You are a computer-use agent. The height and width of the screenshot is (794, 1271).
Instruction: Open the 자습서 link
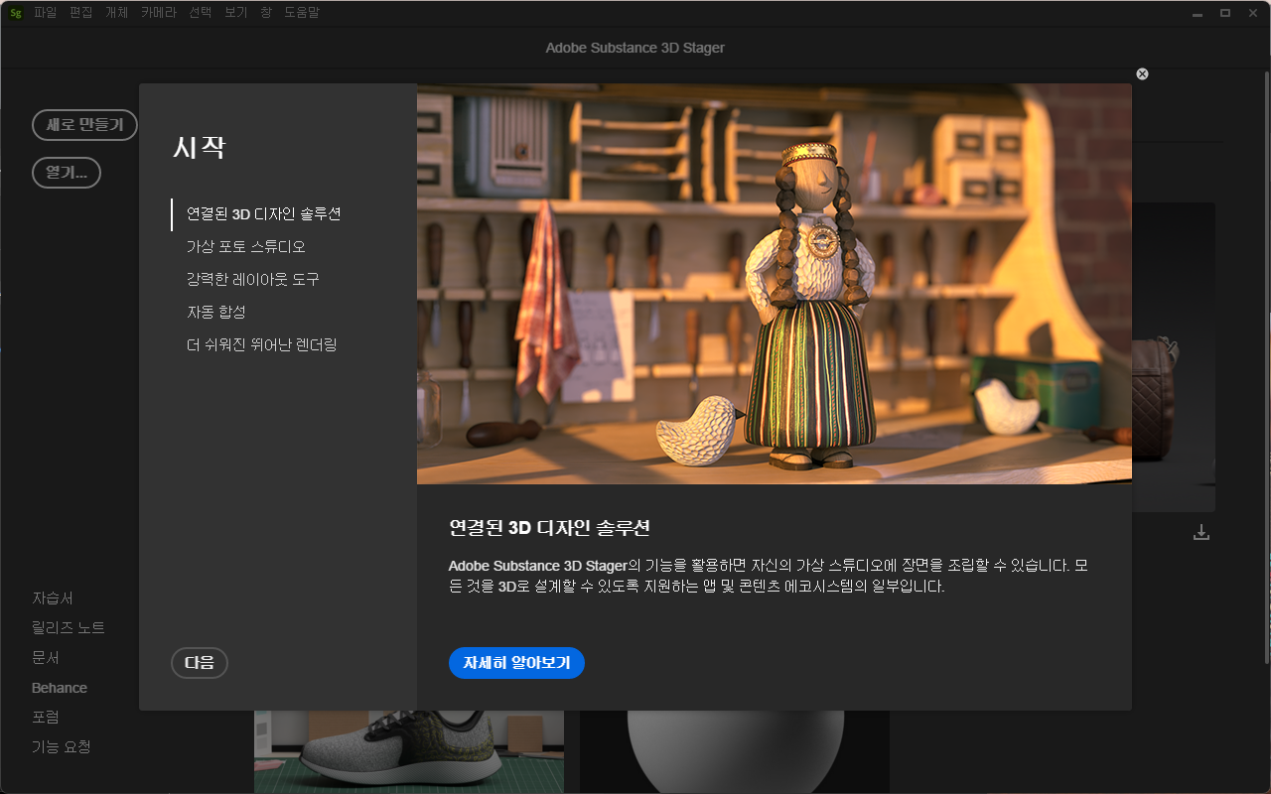(x=53, y=598)
